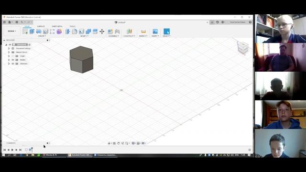Switch to the TOOLS tab
This screenshot has width=306, height=172.
click(72, 26)
